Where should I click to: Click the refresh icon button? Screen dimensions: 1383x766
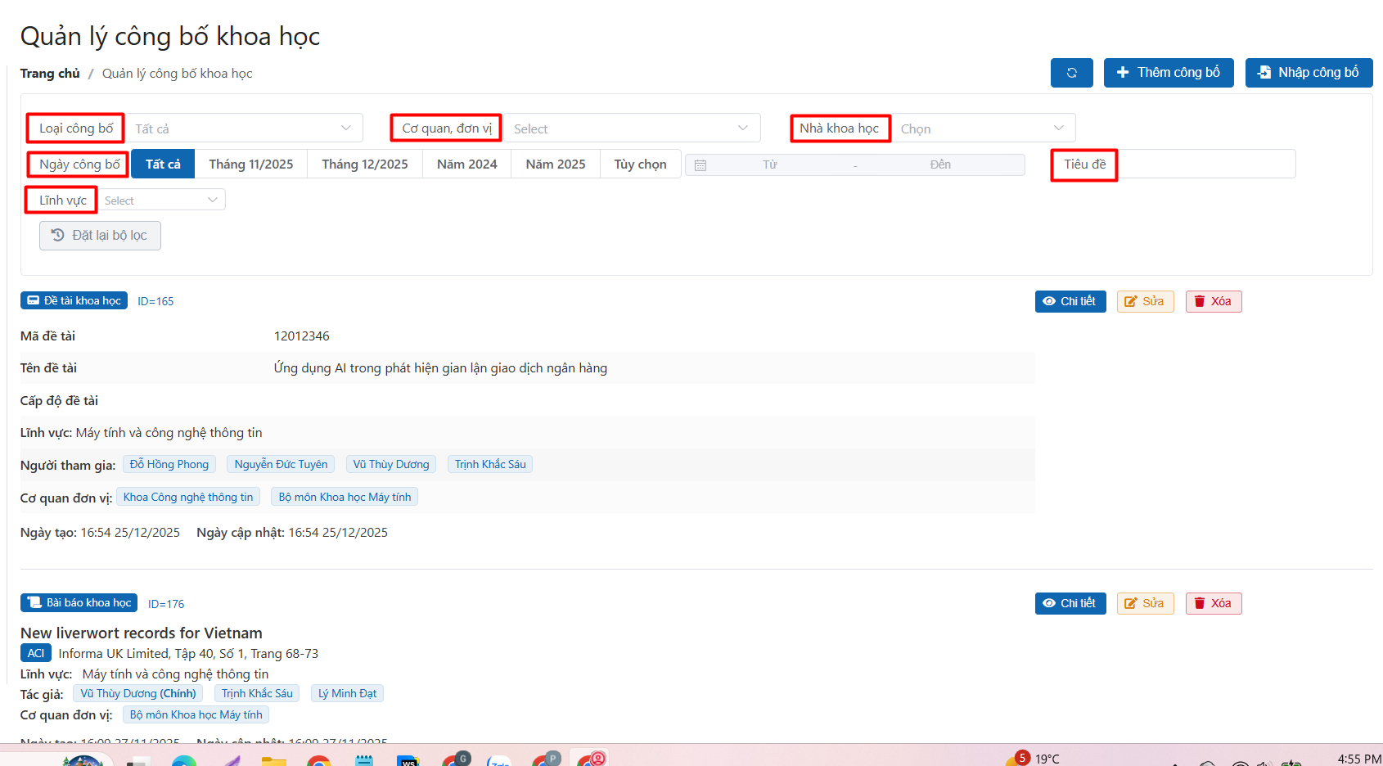coord(1071,73)
